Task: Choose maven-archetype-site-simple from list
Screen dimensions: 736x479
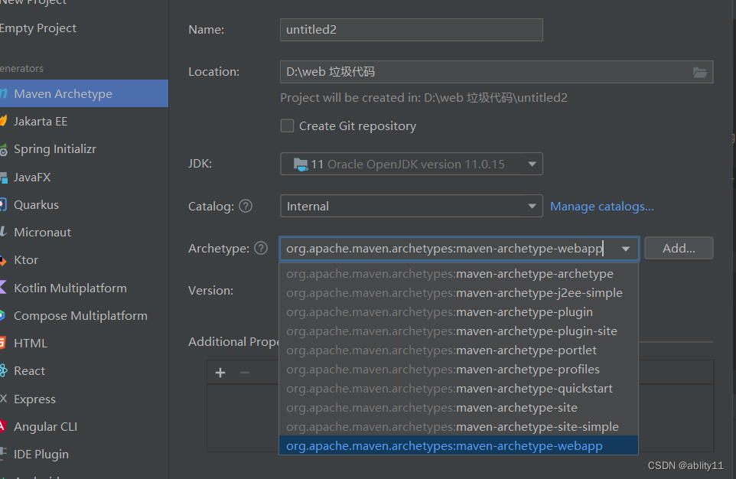Action: 458,426
